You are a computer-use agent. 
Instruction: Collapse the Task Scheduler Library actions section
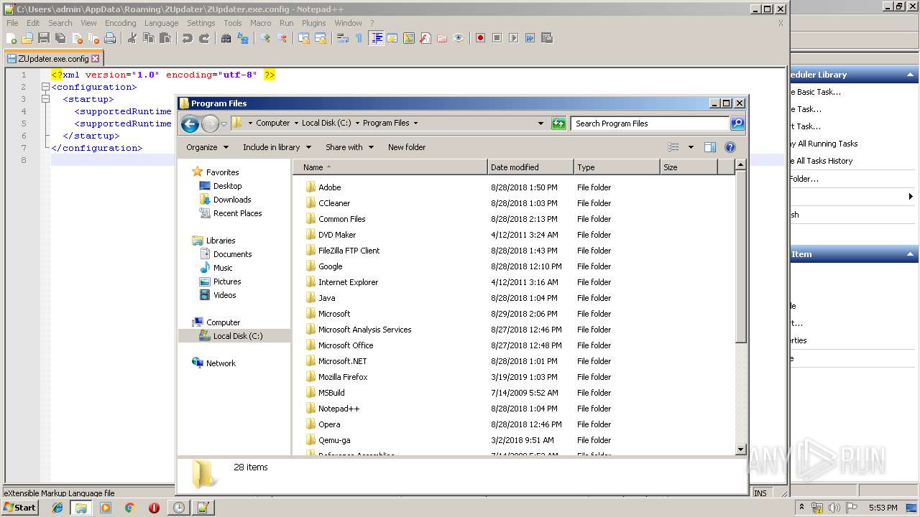point(911,75)
